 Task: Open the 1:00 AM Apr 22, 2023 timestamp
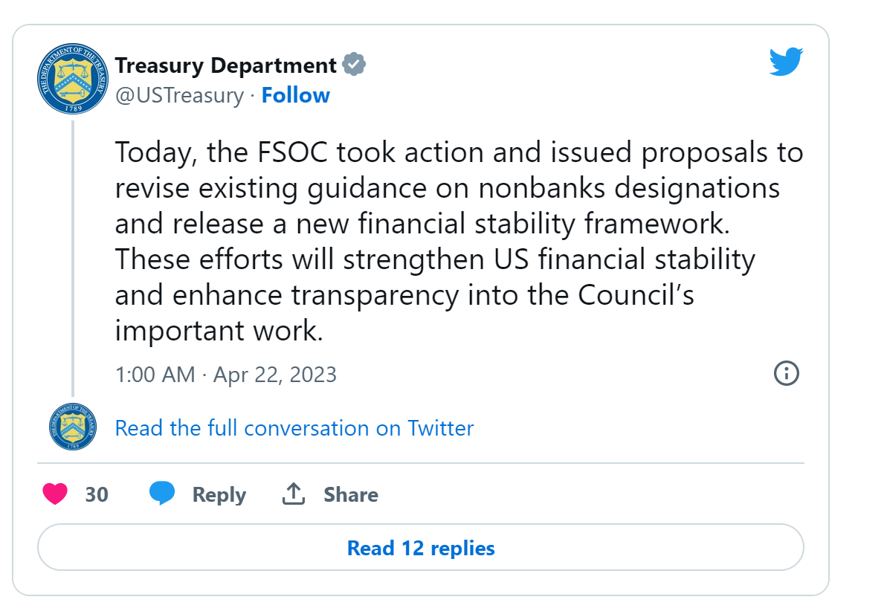226,374
